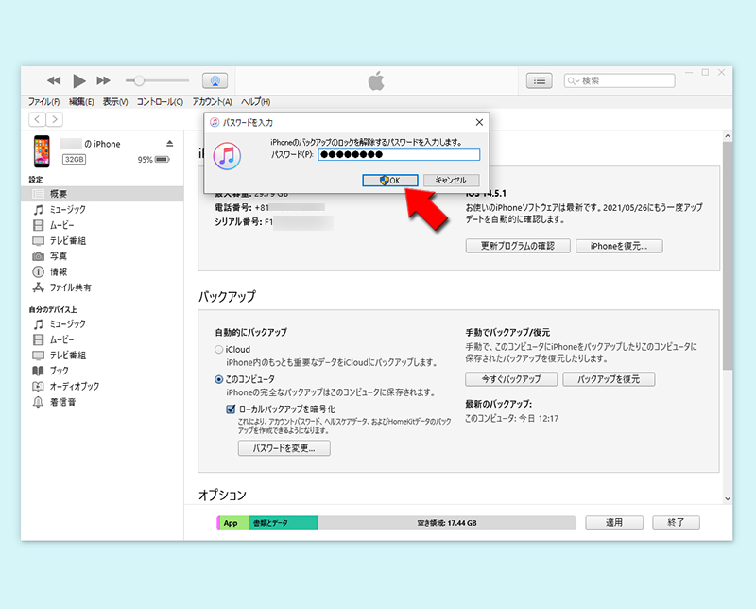
Task: Confirm the password dialog with OK
Action: coord(389,179)
